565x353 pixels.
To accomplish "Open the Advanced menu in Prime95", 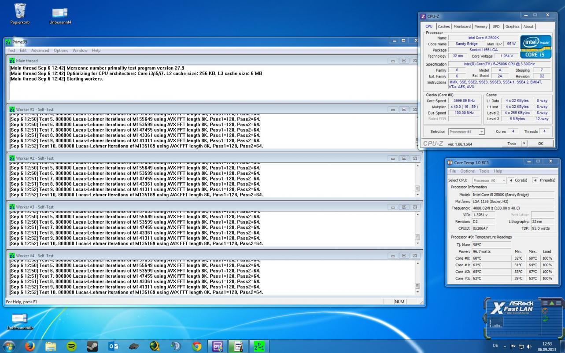I will [40, 50].
